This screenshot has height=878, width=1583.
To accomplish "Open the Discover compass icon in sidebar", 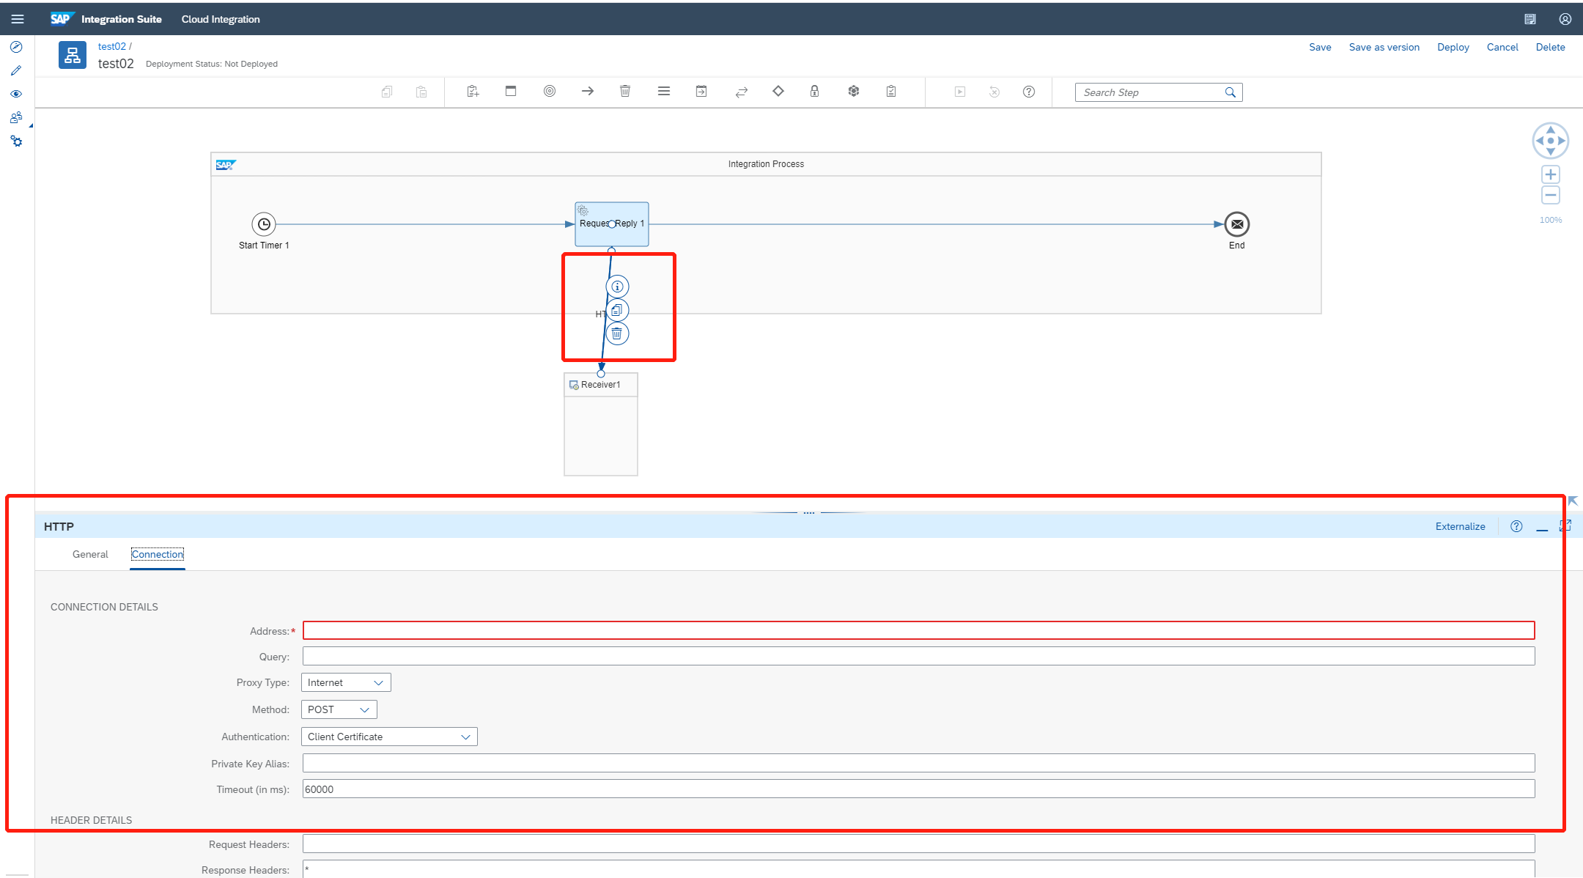I will pos(16,47).
